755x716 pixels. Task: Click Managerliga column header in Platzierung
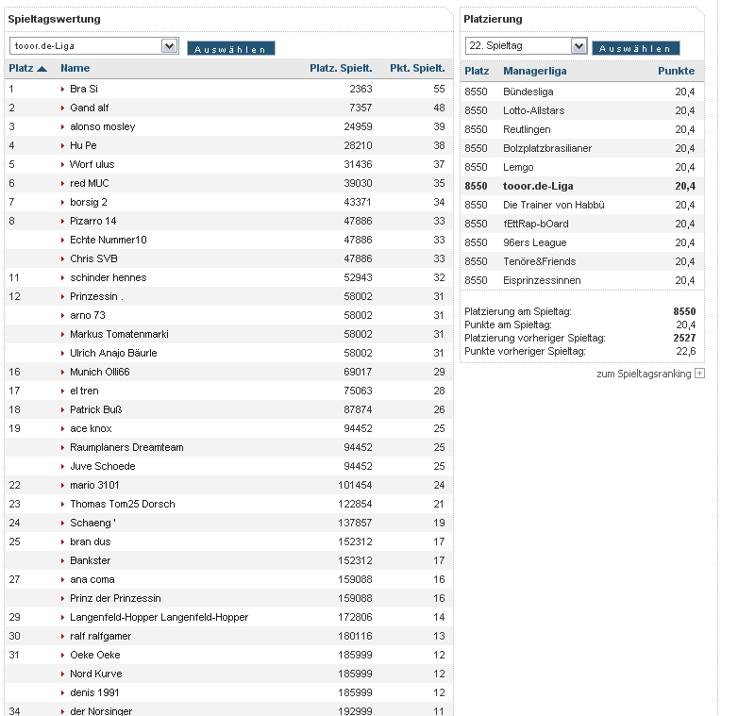point(534,71)
